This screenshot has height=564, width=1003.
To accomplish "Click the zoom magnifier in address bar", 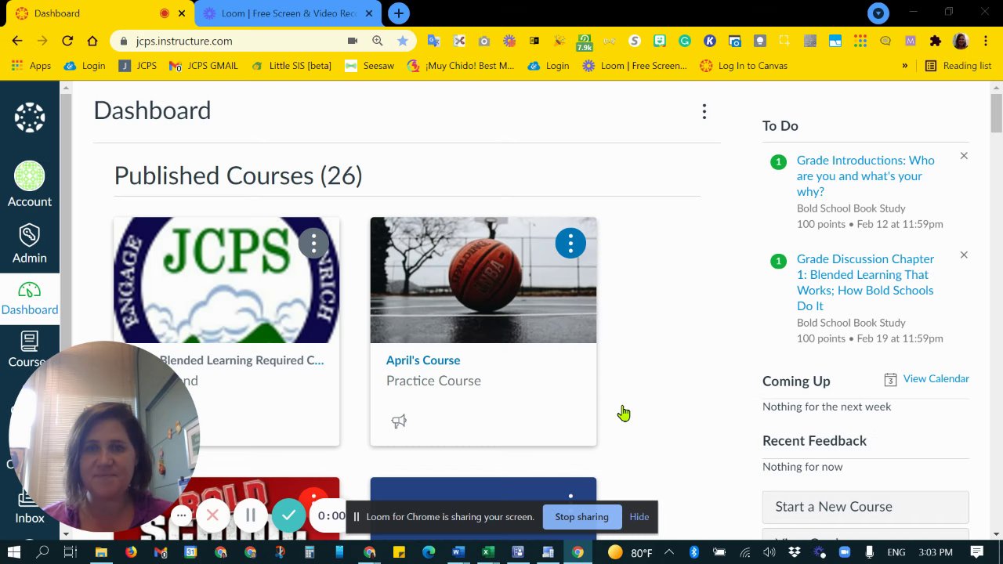I will click(x=378, y=41).
